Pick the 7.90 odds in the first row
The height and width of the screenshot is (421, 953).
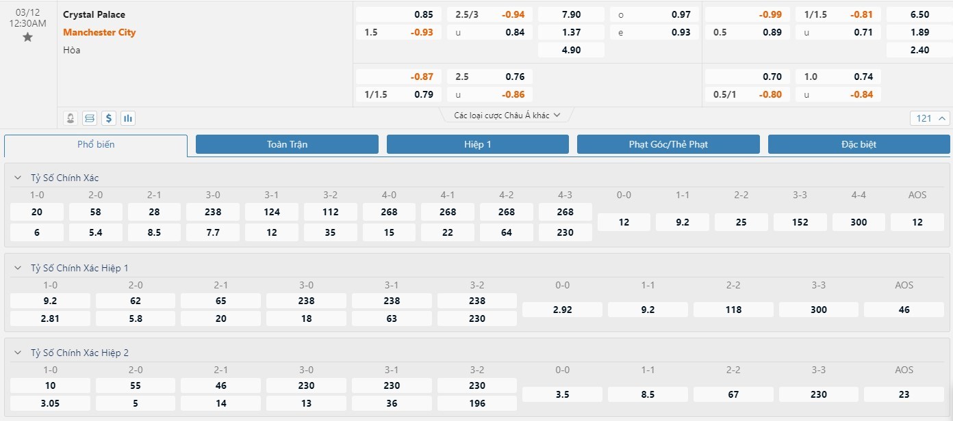click(571, 14)
